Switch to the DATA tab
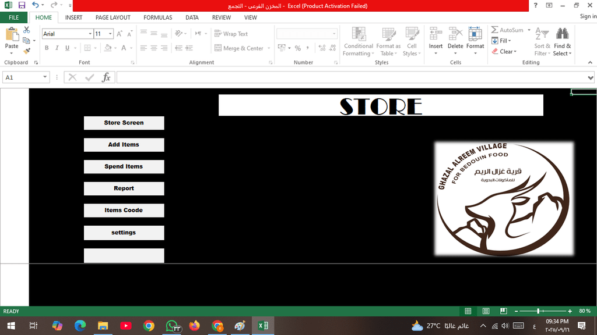 (x=192, y=17)
